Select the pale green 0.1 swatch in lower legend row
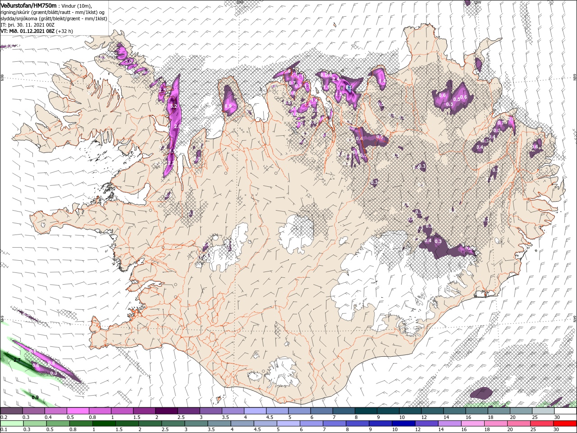 tap(11, 424)
